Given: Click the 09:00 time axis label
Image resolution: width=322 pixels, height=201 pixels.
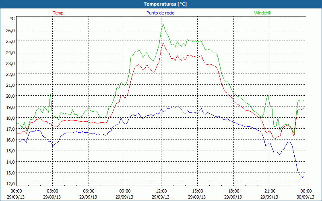Looking at the screenshot, I should [125, 191].
